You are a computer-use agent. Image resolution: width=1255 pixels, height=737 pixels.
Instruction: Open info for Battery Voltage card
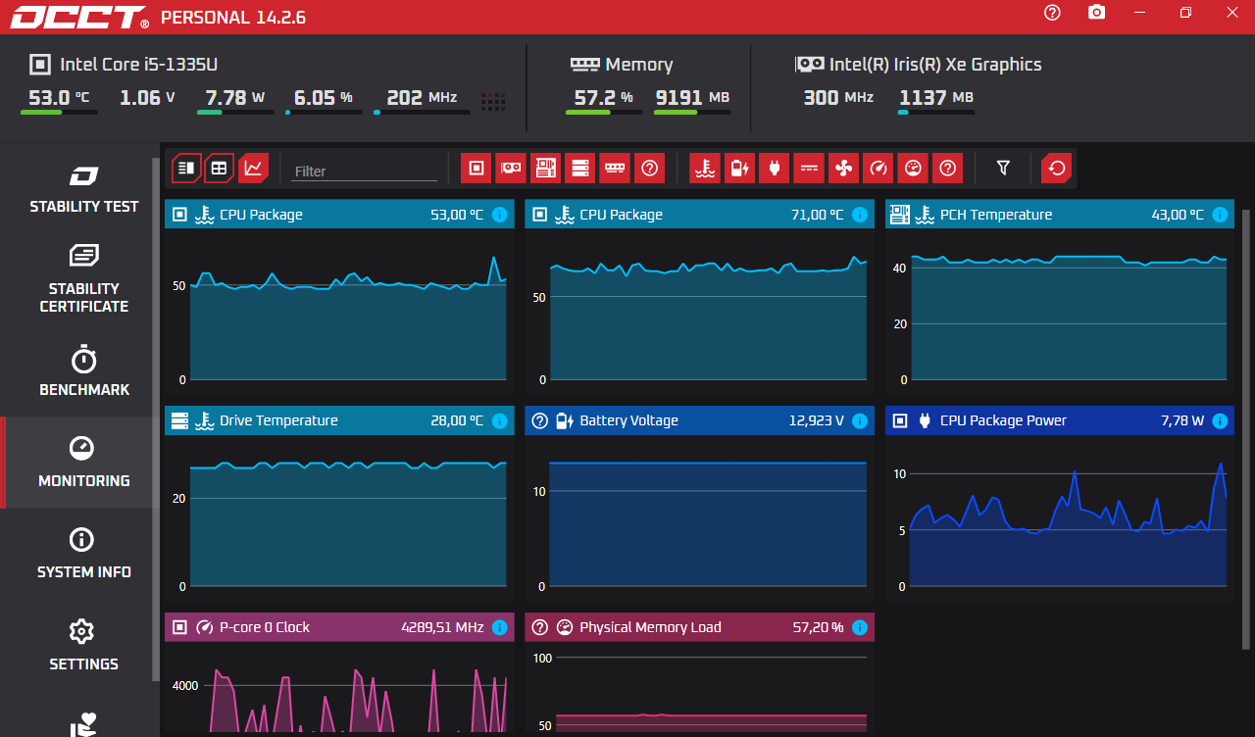[x=860, y=420]
